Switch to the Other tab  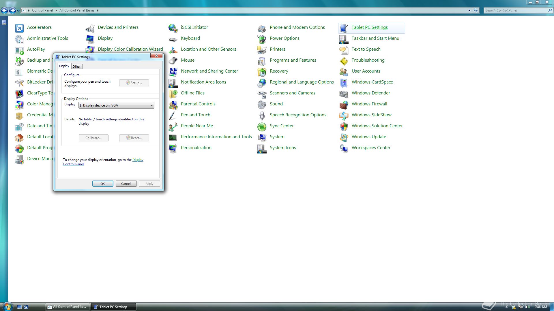pyautogui.click(x=76, y=67)
